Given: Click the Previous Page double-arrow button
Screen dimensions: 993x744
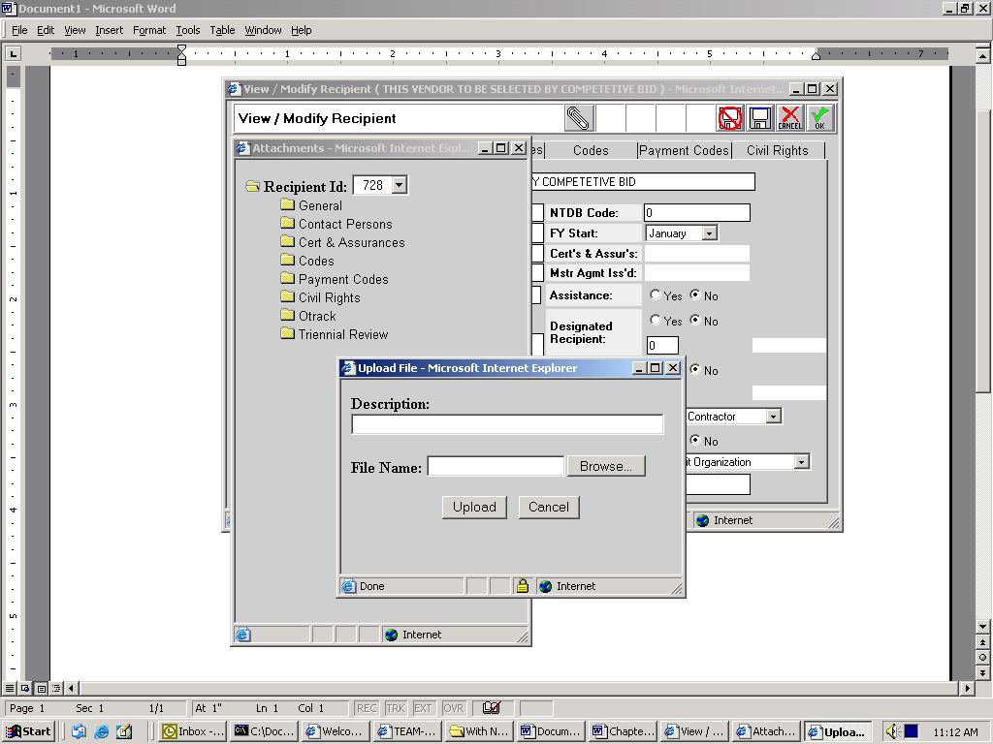Looking at the screenshot, I should tap(982, 642).
